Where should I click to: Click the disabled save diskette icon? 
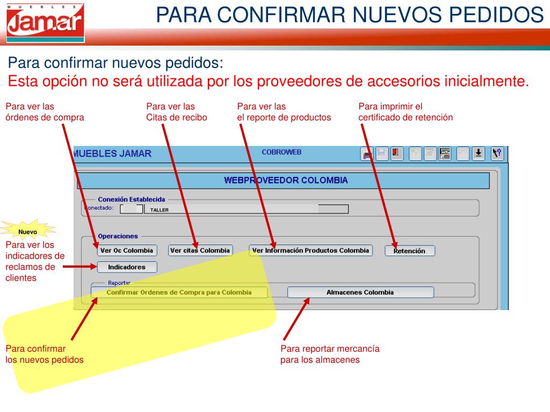pos(382,153)
